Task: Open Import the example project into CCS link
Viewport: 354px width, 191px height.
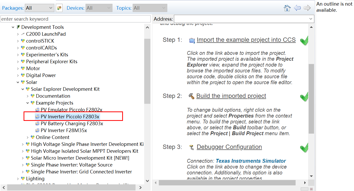Action: pyautogui.click(x=246, y=40)
